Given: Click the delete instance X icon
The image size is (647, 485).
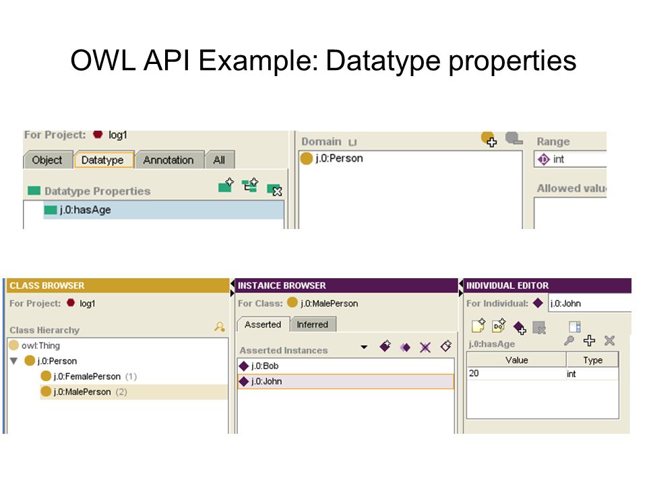Looking at the screenshot, I should tap(425, 348).
